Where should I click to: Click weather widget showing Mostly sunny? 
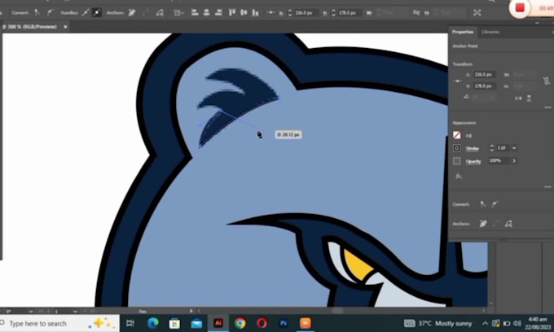click(x=438, y=323)
